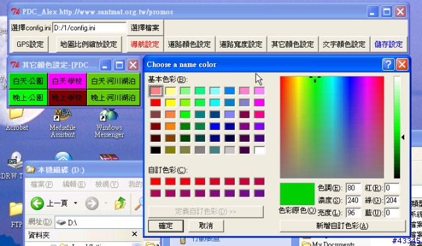This screenshot has height=246, width=422.
Task: Click the blue 儲存設定 save button
Action: [x=388, y=44]
